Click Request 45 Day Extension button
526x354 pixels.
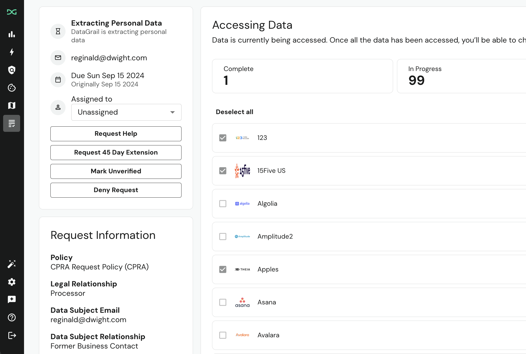(116, 152)
